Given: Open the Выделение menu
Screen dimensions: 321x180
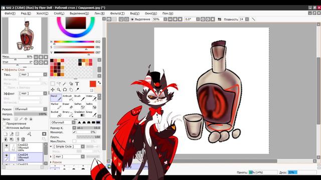Looking at the screenshot, I should pos(79,13).
